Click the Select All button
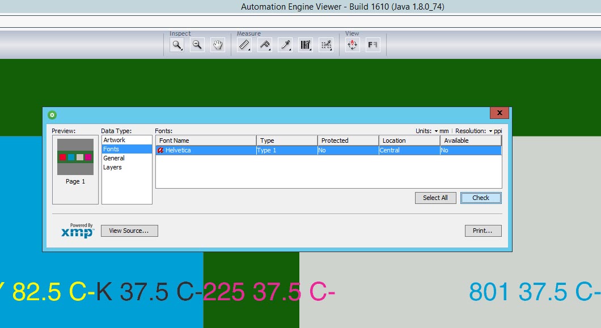601x328 pixels. tap(435, 198)
